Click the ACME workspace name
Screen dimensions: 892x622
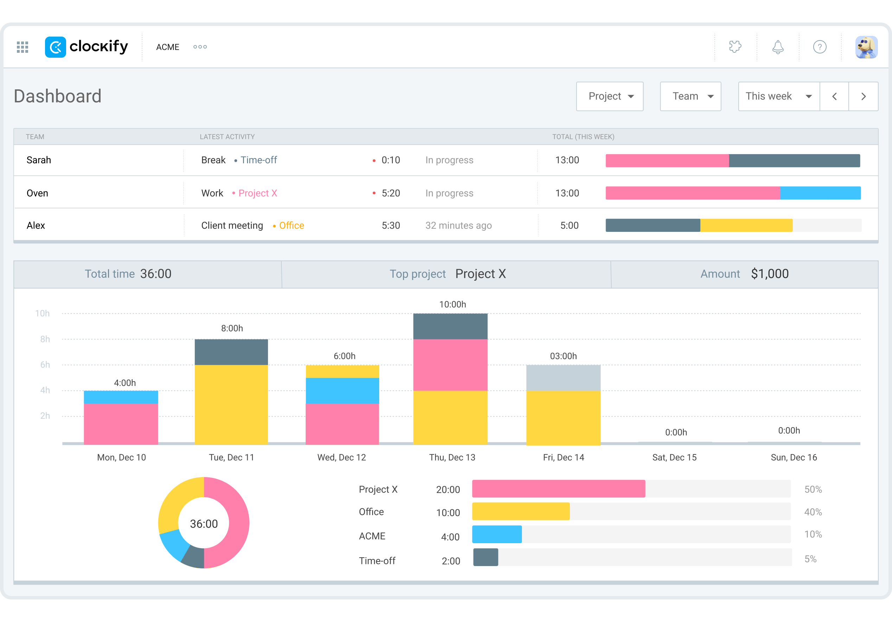coord(167,47)
